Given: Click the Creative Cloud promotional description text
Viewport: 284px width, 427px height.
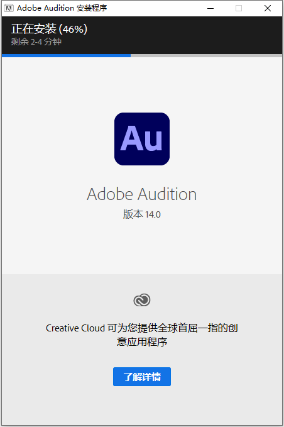Looking at the screenshot, I should (142, 335).
